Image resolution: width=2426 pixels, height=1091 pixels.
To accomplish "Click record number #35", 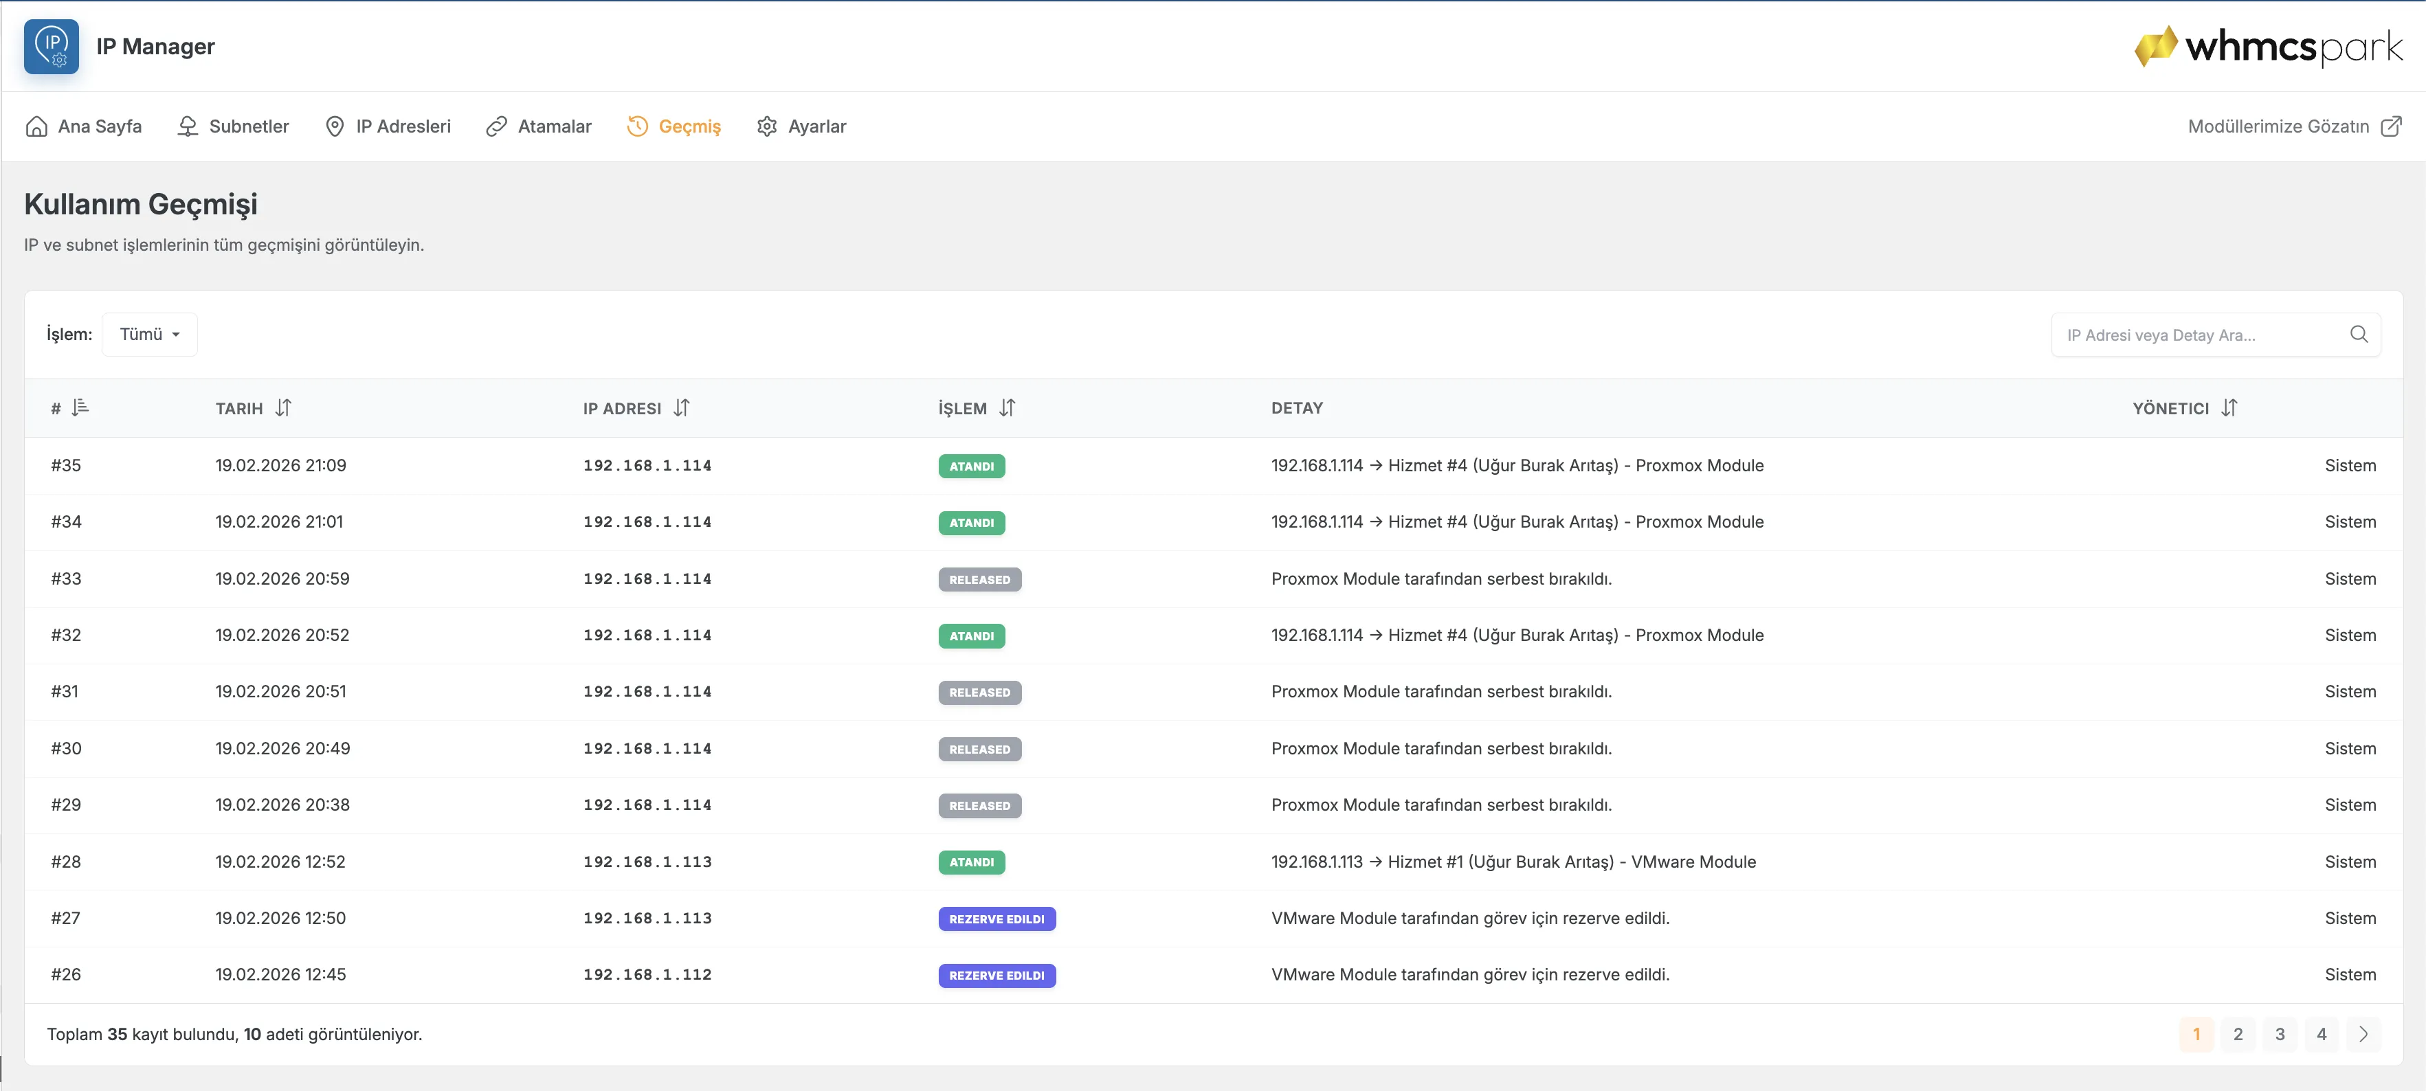I will click(x=66, y=465).
